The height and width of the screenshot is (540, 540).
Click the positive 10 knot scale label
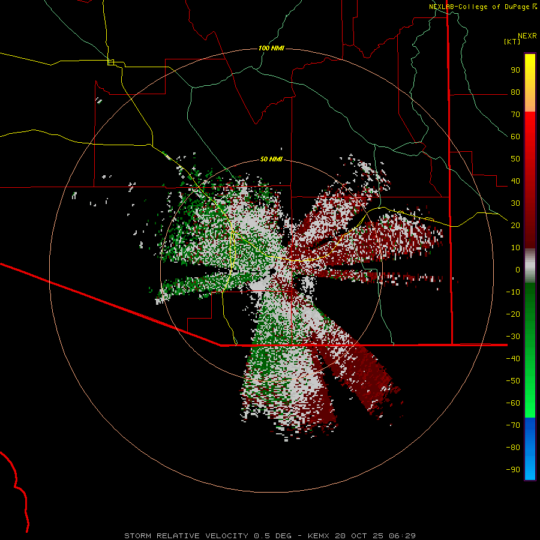click(x=515, y=248)
